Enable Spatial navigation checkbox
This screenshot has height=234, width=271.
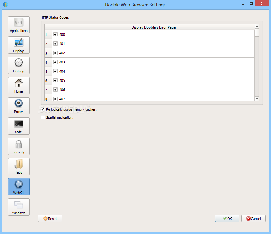(43, 117)
